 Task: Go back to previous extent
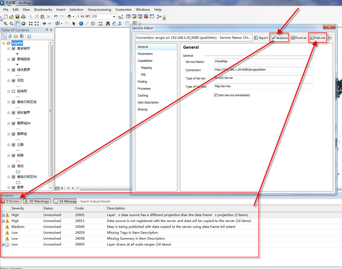tap(44, 24)
